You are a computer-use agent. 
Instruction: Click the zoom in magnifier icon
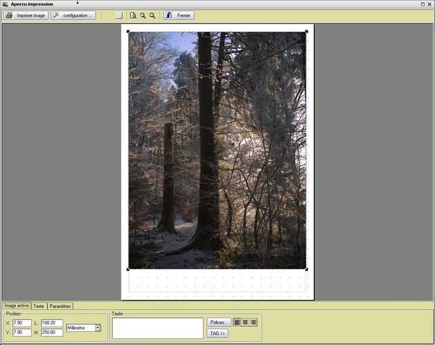(x=143, y=15)
